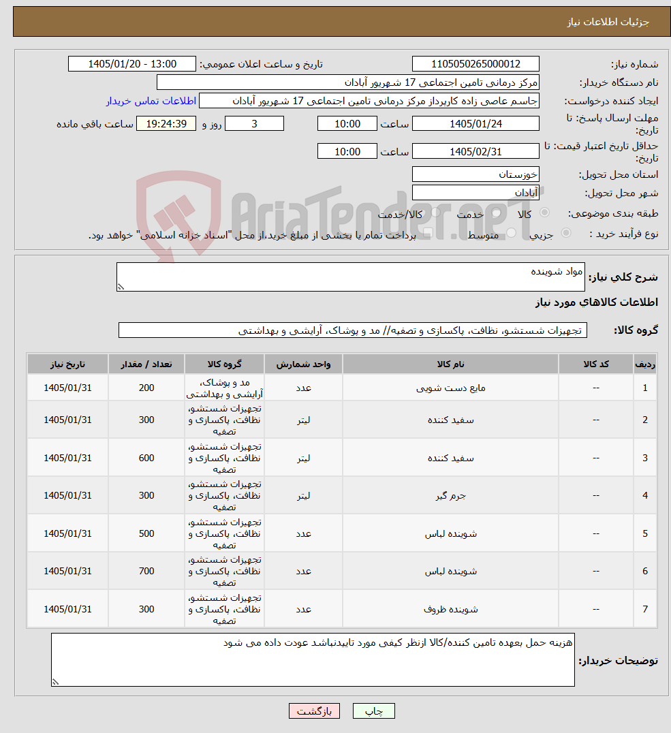
Task: Click the چاپ (print) button
Action: 373,711
